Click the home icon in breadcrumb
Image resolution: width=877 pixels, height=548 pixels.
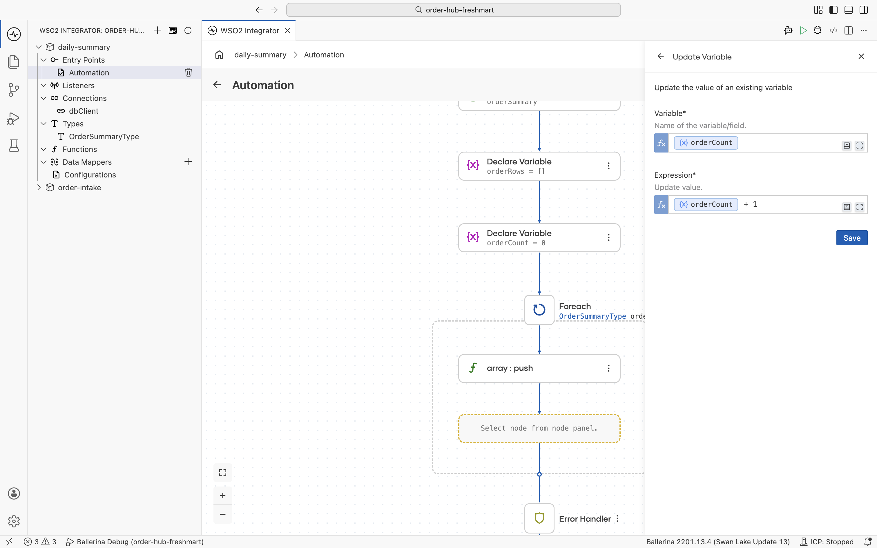219,55
